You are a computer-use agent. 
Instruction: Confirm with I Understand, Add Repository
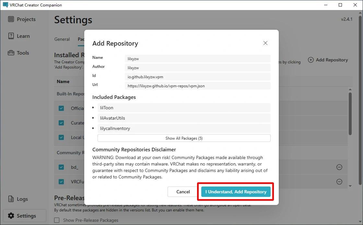236,192
